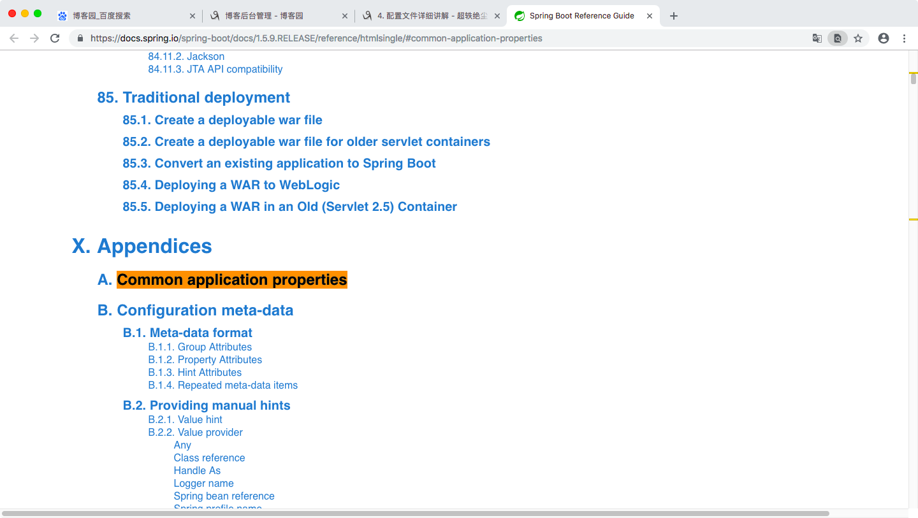The height and width of the screenshot is (518, 918).
Task: Go to 85. Traditional deployment
Action: click(x=194, y=97)
